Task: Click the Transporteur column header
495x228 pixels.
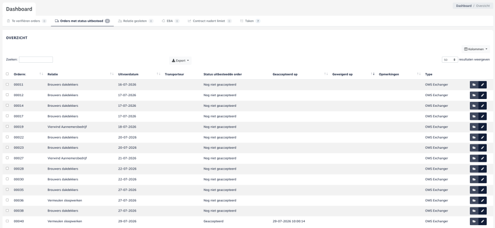Action: [174, 74]
